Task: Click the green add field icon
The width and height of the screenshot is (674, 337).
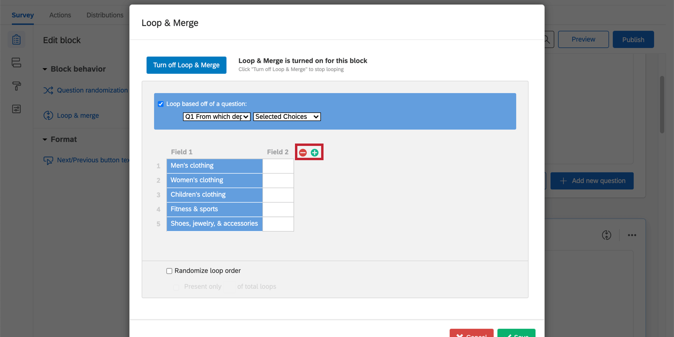Action: [314, 153]
